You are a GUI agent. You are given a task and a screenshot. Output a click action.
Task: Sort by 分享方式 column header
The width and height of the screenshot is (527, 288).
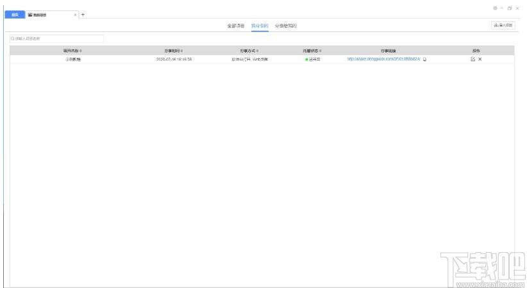249,51
